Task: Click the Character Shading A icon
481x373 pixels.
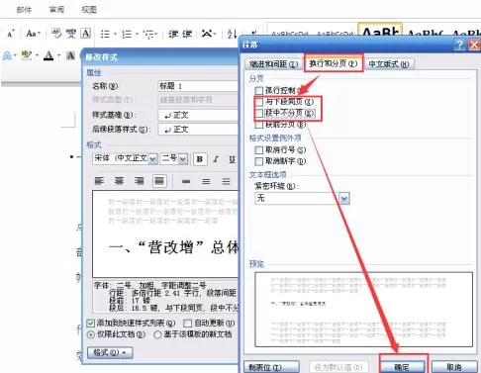Action: [x=70, y=55]
